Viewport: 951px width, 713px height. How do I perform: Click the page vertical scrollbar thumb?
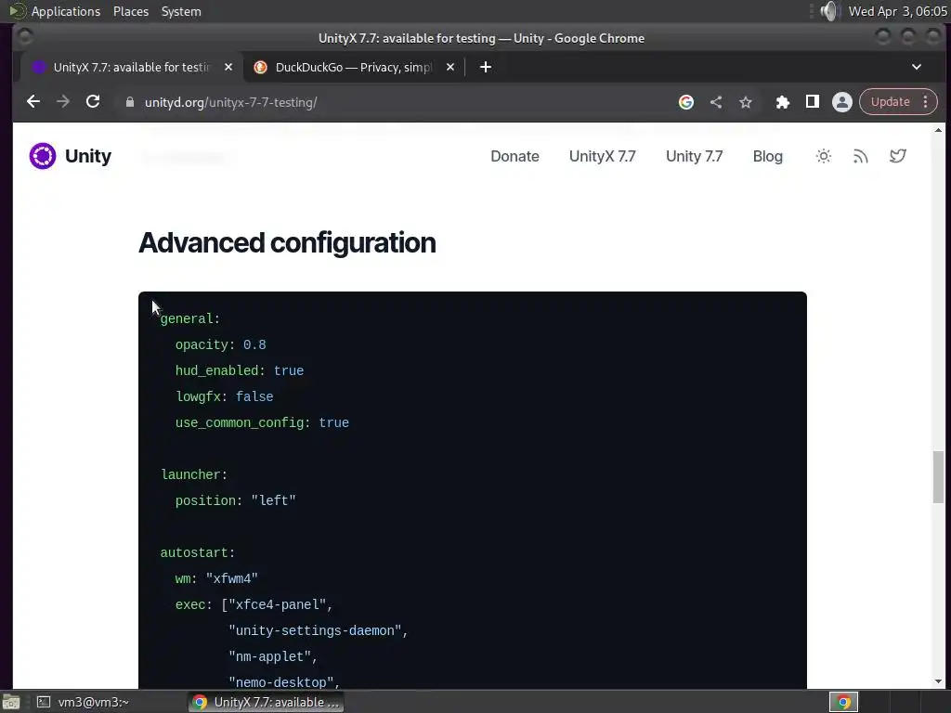(x=938, y=476)
